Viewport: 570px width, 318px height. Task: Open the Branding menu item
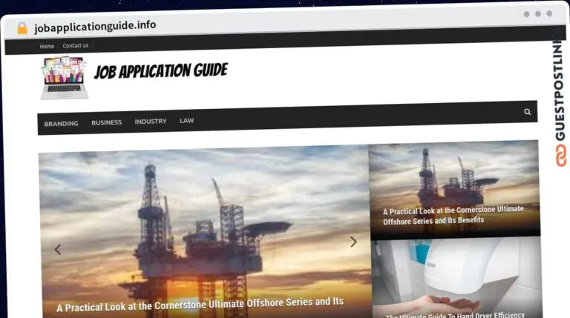point(61,124)
